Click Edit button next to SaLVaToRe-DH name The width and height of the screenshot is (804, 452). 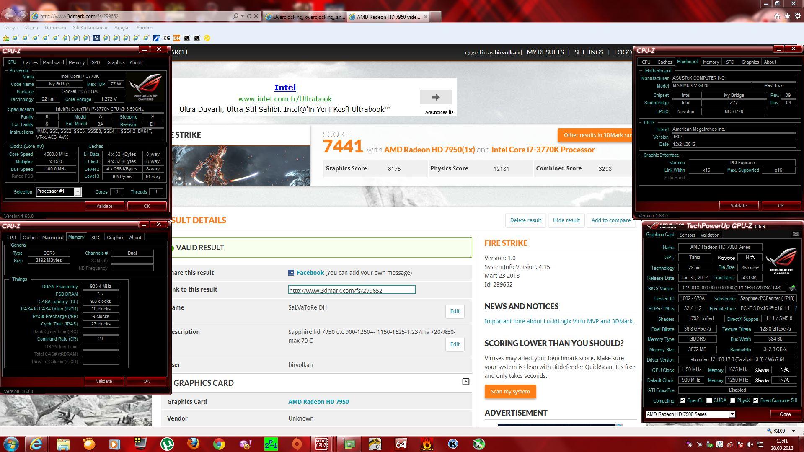click(455, 311)
